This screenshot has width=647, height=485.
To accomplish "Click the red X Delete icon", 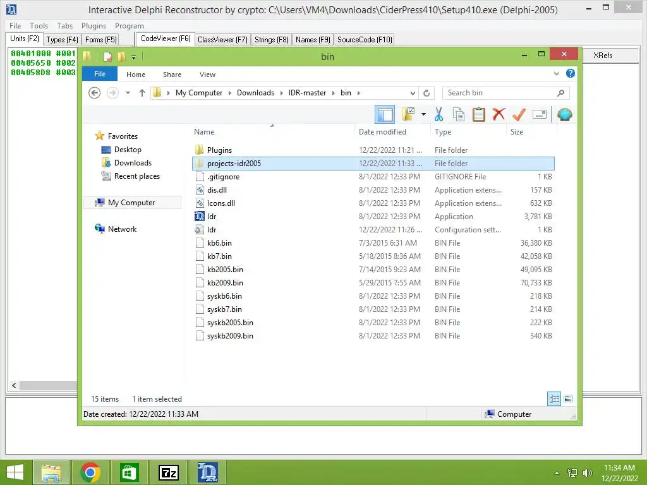I will (x=499, y=114).
